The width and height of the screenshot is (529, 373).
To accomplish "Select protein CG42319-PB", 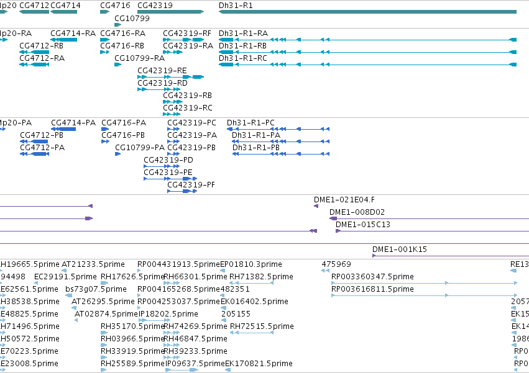I will [174, 154].
